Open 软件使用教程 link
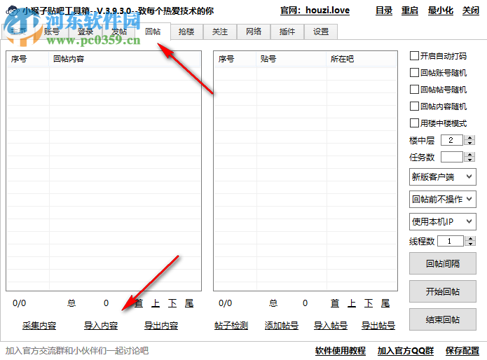The image size is (487, 360). (x=341, y=351)
